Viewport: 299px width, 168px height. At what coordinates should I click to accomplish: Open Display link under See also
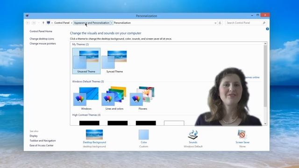34,136
